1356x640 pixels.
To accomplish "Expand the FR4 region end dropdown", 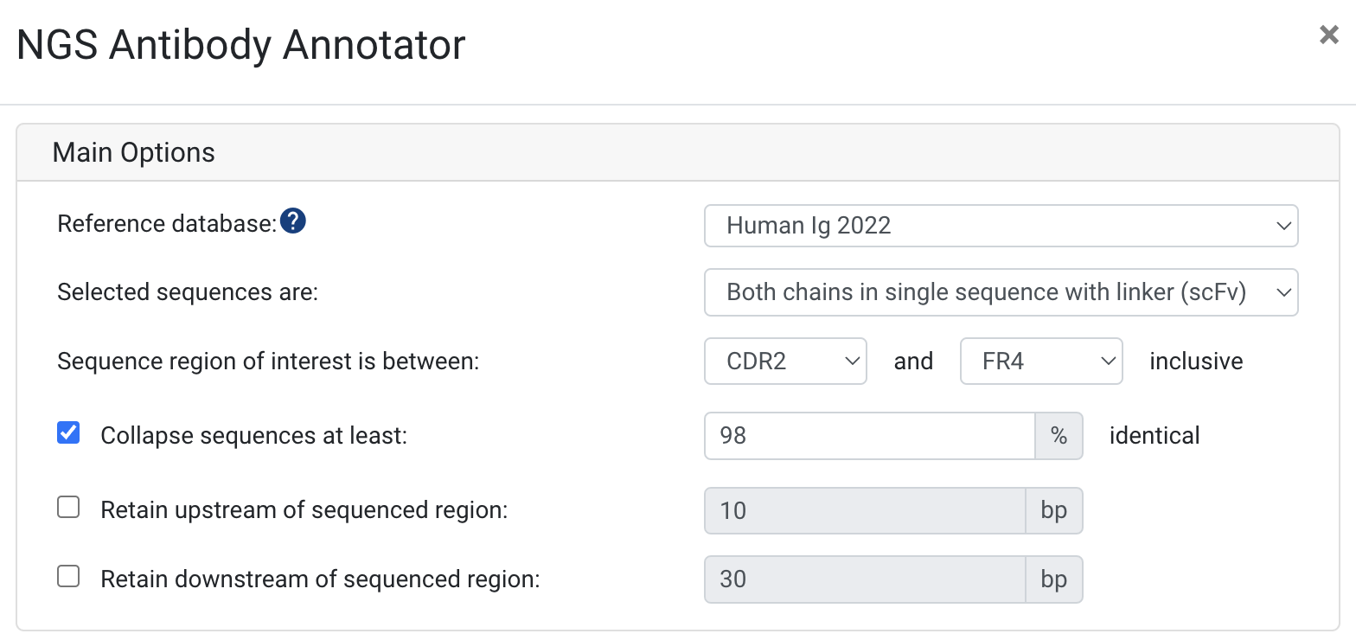I will (x=1041, y=361).
